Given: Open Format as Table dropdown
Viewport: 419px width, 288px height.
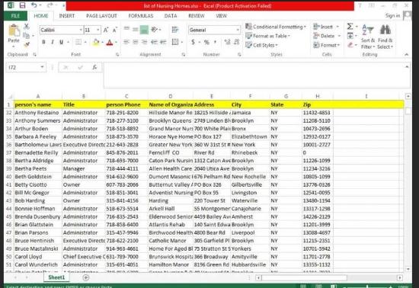Looking at the screenshot, I should click(268, 36).
